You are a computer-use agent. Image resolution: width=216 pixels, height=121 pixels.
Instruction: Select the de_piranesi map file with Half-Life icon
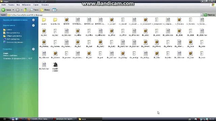pyautogui.click(x=55, y=55)
